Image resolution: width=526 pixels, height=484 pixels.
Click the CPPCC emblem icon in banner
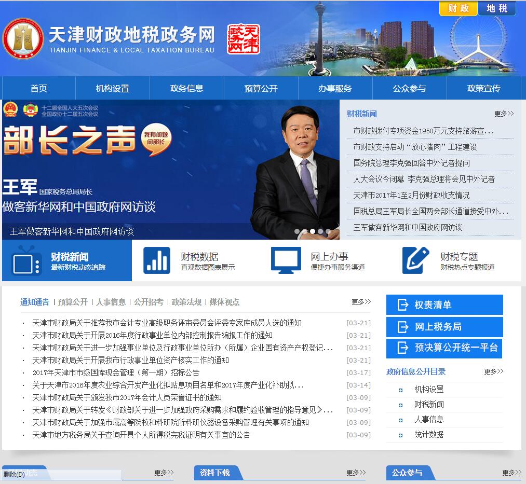(x=31, y=109)
